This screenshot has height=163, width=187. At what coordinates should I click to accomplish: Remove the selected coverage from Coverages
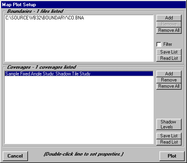point(169,80)
